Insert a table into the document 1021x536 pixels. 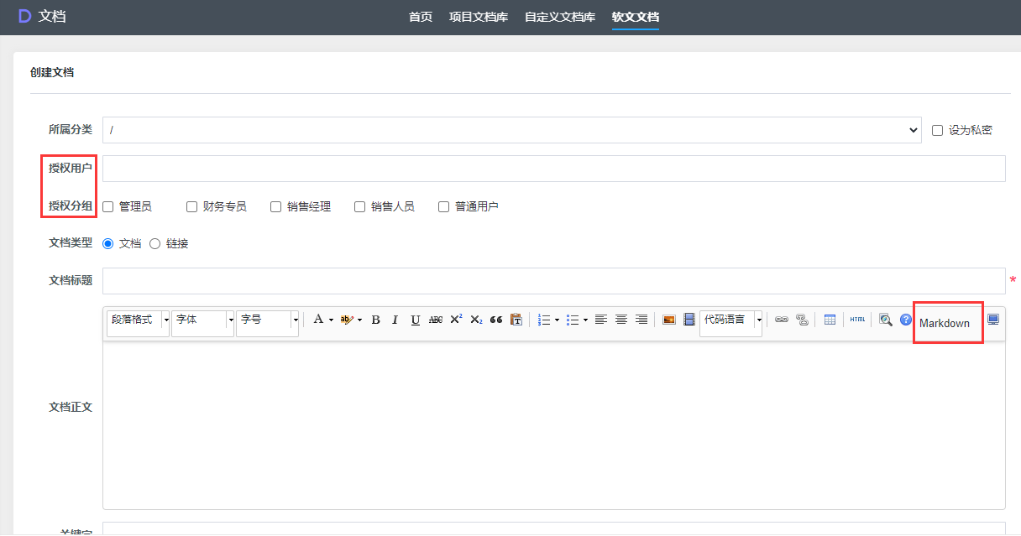click(830, 320)
